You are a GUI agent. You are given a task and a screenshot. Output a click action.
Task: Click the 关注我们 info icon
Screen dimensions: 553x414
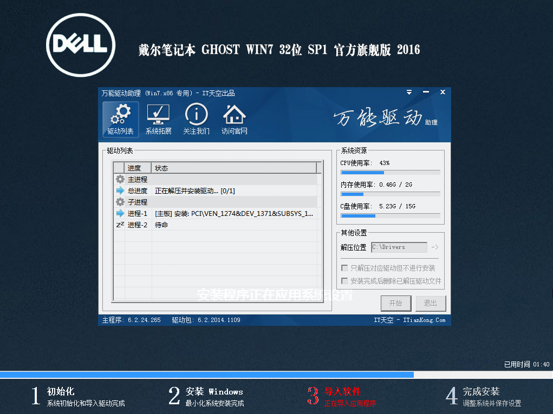pyautogui.click(x=197, y=119)
